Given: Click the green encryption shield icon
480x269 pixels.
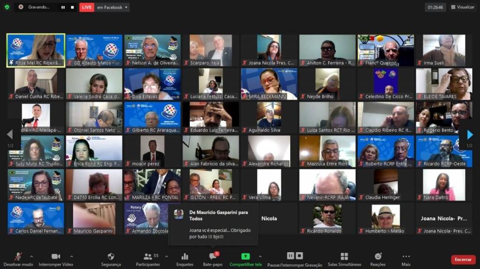Looking at the screenshot, I should coord(7,7).
